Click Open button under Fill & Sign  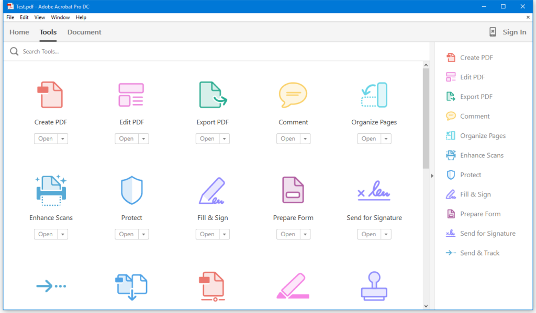click(207, 234)
